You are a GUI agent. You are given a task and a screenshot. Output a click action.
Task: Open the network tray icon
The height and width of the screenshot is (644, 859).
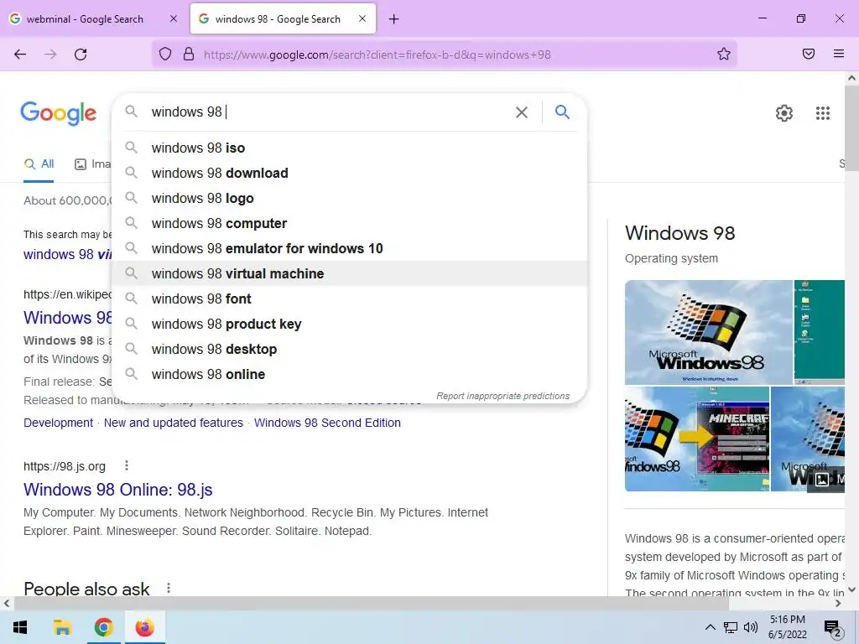tap(731, 627)
